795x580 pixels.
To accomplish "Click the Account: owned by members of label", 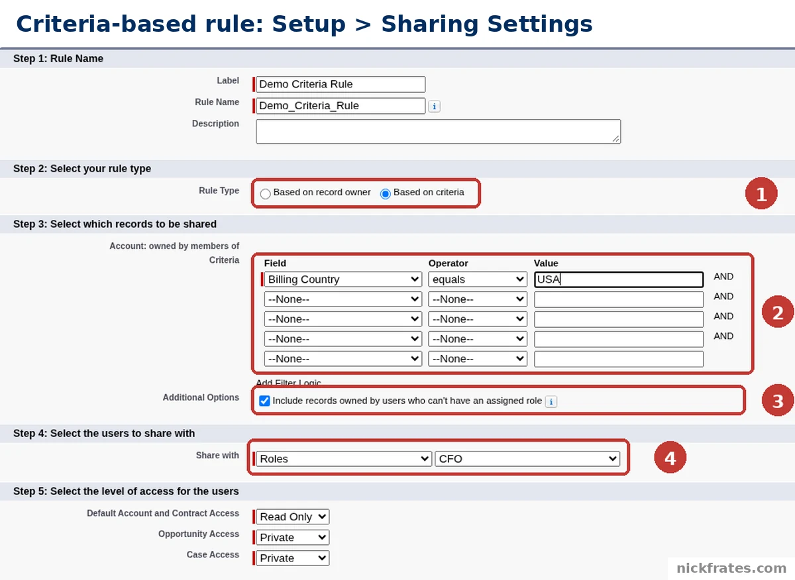I will click(x=174, y=246).
